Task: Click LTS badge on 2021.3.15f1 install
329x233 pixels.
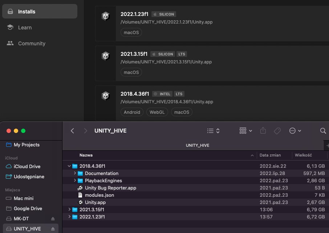Action: 182,54
